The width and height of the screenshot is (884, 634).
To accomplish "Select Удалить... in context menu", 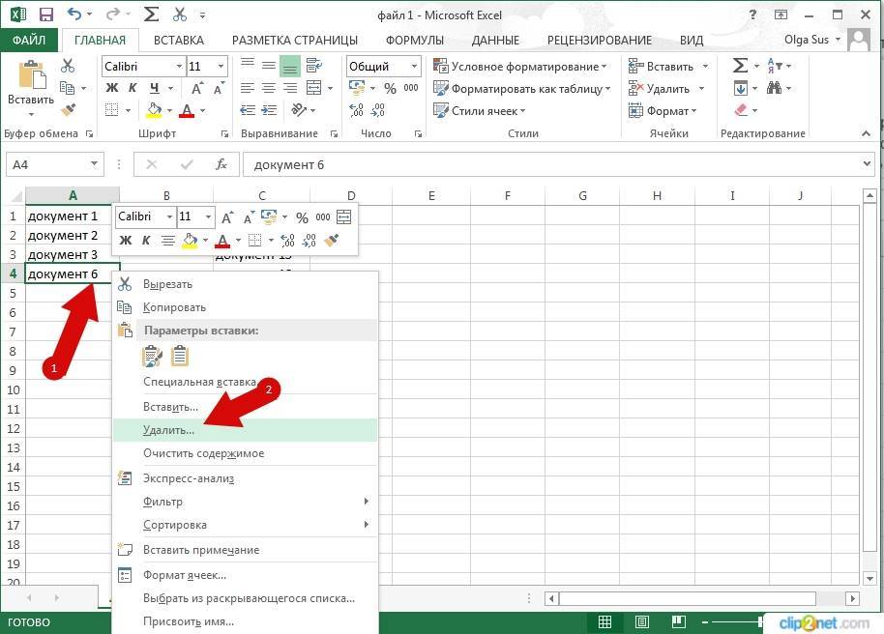I will tap(245, 430).
